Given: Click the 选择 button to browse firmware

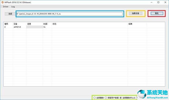Looking at the screenshot, I should pos(10,14).
